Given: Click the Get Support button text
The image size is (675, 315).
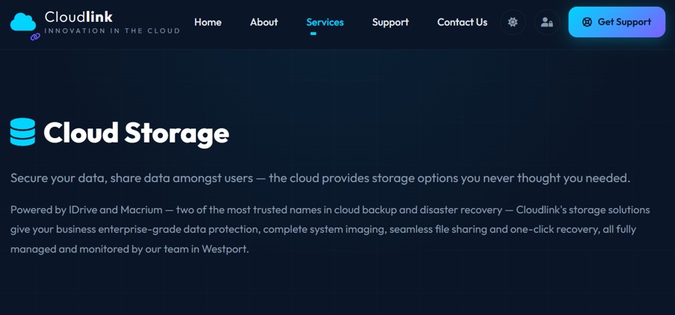Looking at the screenshot, I should tap(624, 22).
